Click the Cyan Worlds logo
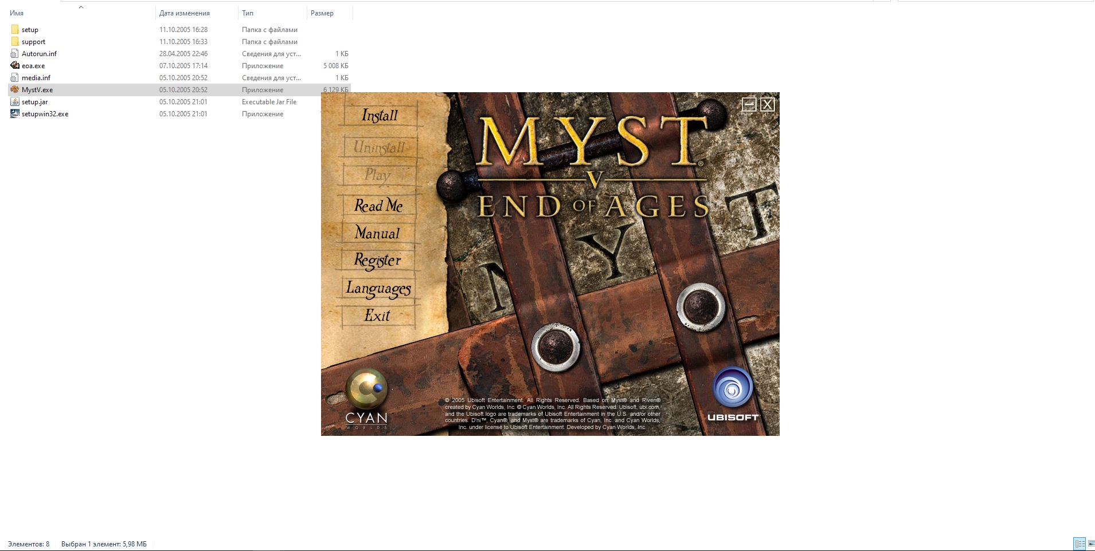 [366, 399]
